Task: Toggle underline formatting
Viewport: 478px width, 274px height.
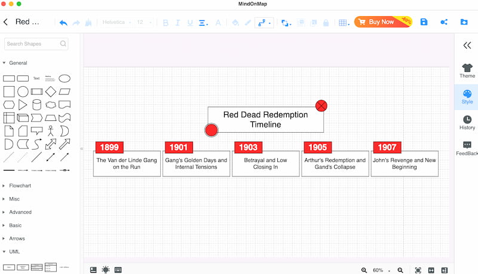Action: 190,23
